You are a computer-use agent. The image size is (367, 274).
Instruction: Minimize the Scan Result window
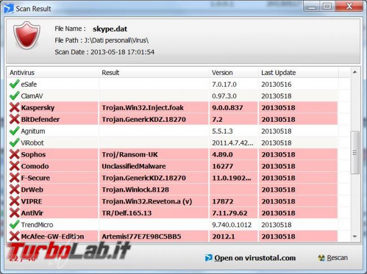point(312,7)
